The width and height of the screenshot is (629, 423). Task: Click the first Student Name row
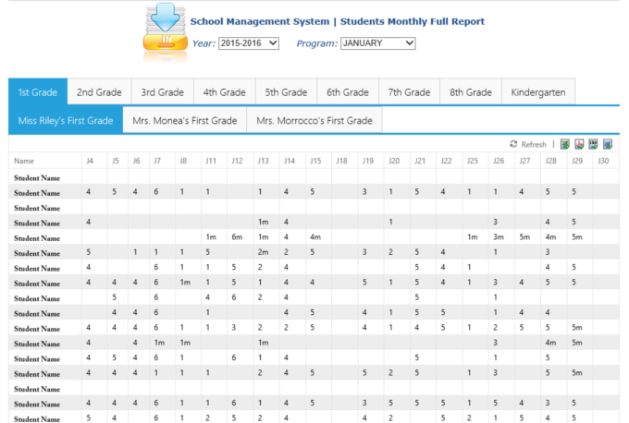[x=314, y=177]
